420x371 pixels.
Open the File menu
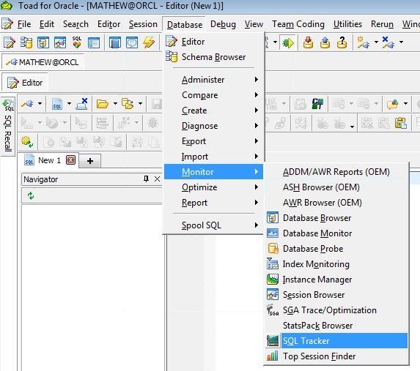coord(24,24)
